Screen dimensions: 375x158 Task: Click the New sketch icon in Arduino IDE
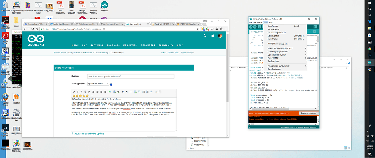259,27
